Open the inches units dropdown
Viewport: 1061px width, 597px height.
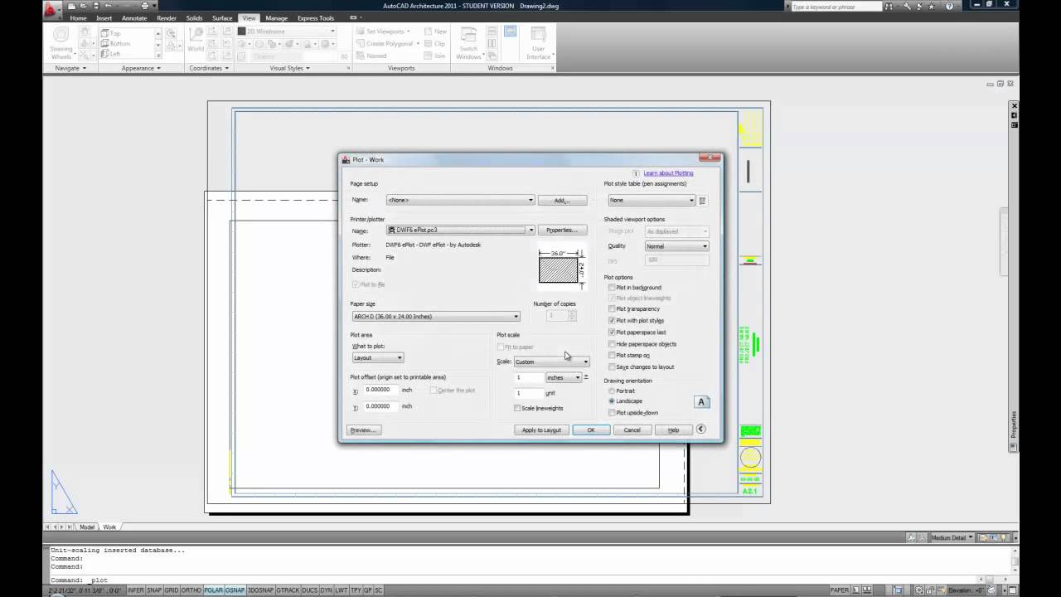(x=564, y=378)
